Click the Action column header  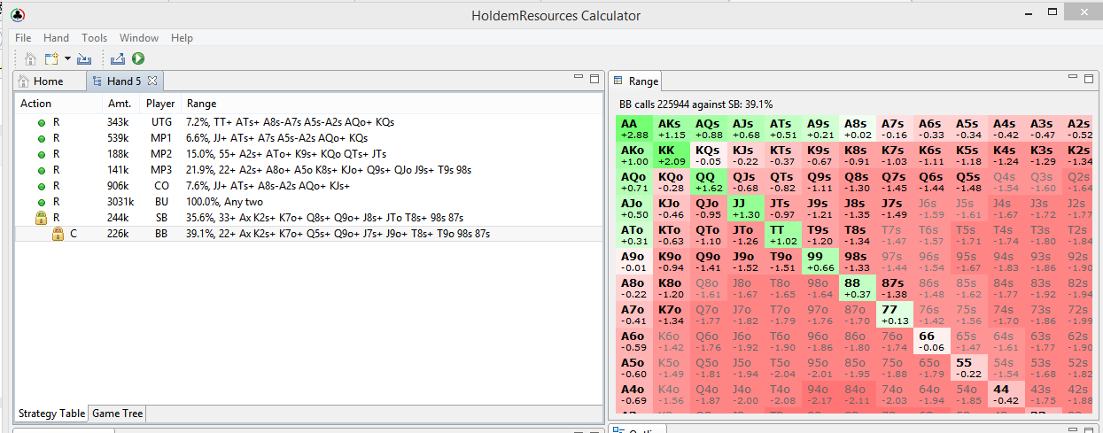(x=36, y=104)
